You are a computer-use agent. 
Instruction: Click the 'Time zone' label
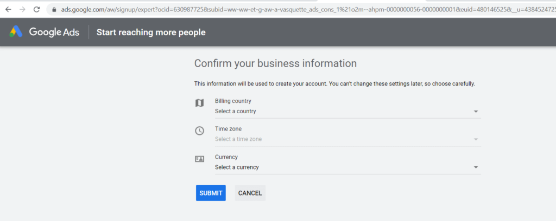tap(228, 129)
